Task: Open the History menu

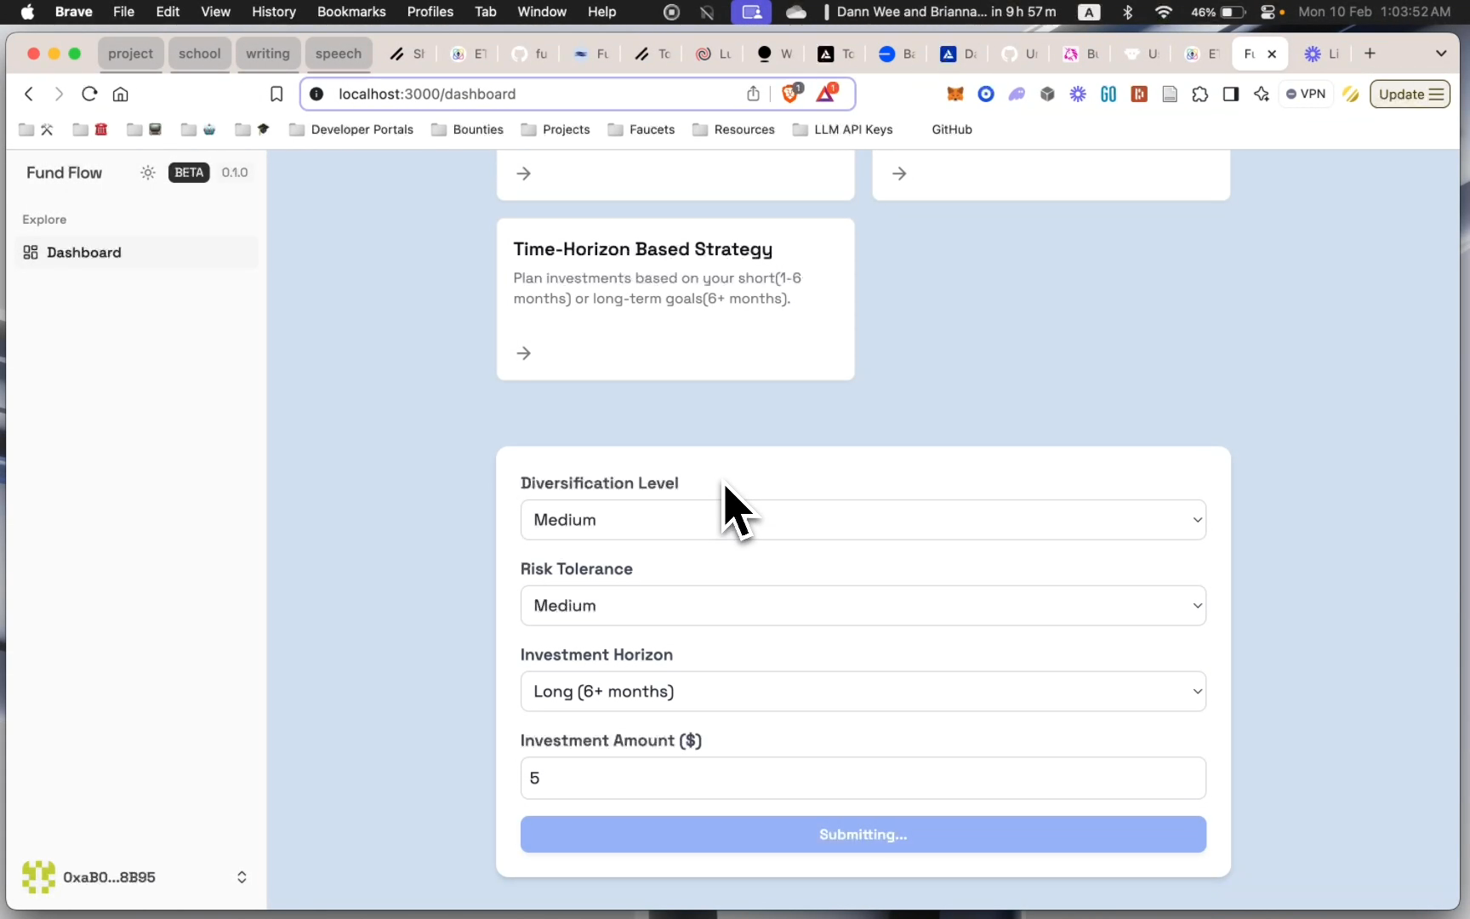Action: [x=274, y=12]
